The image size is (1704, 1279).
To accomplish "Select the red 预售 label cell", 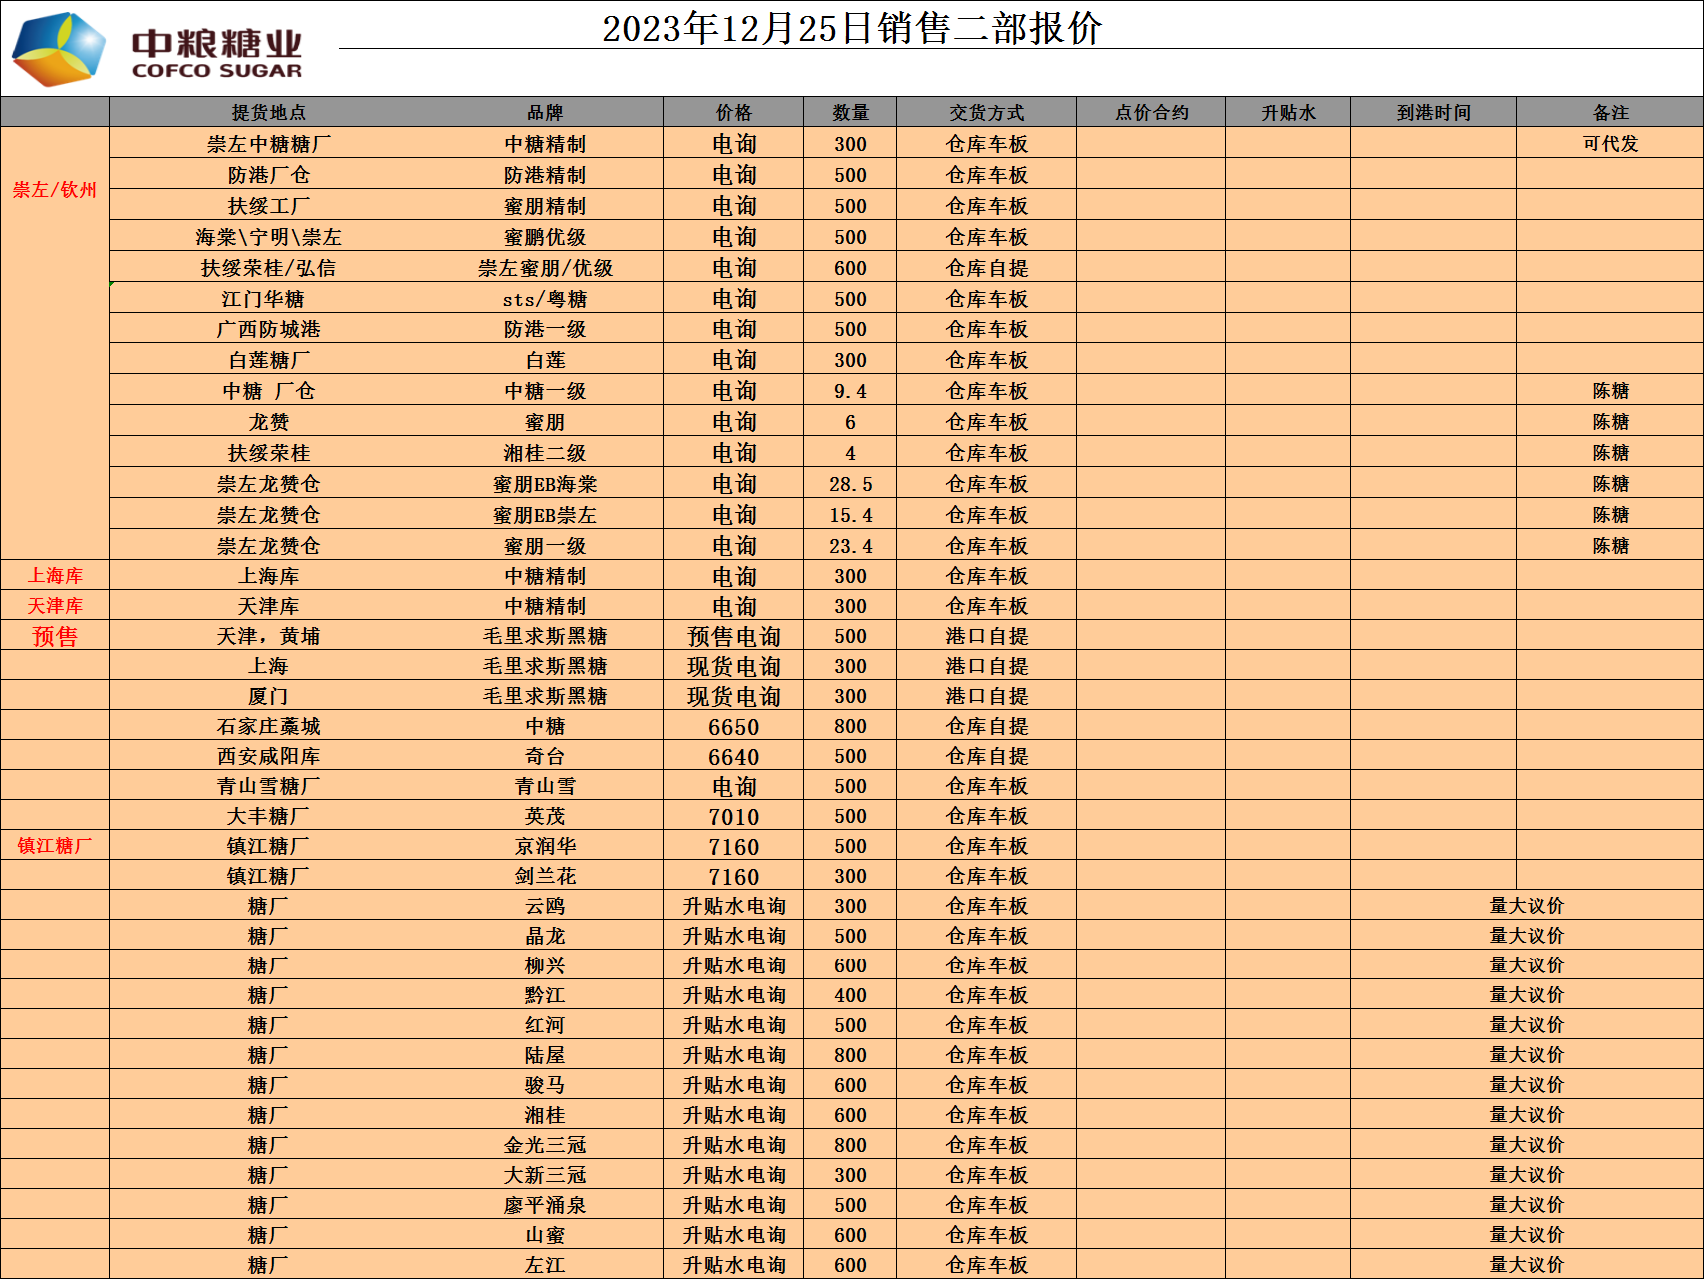I will pyautogui.click(x=55, y=637).
